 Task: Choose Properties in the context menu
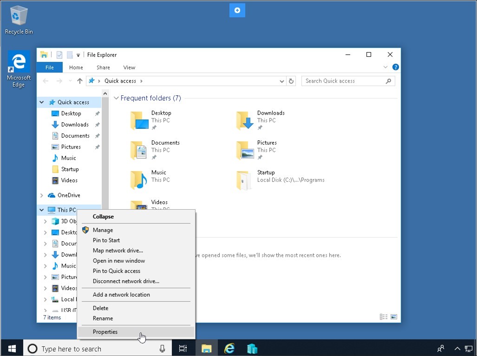coord(136,332)
